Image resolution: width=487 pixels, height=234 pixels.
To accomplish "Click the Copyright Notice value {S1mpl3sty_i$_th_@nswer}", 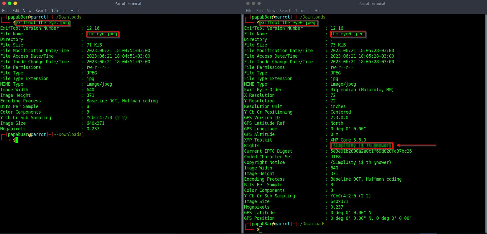I will pyautogui.click(x=361, y=162).
